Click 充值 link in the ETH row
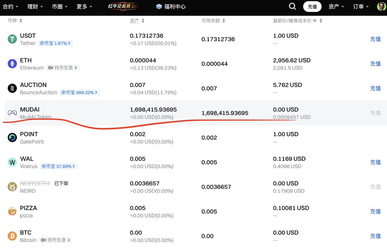 (x=375, y=64)
